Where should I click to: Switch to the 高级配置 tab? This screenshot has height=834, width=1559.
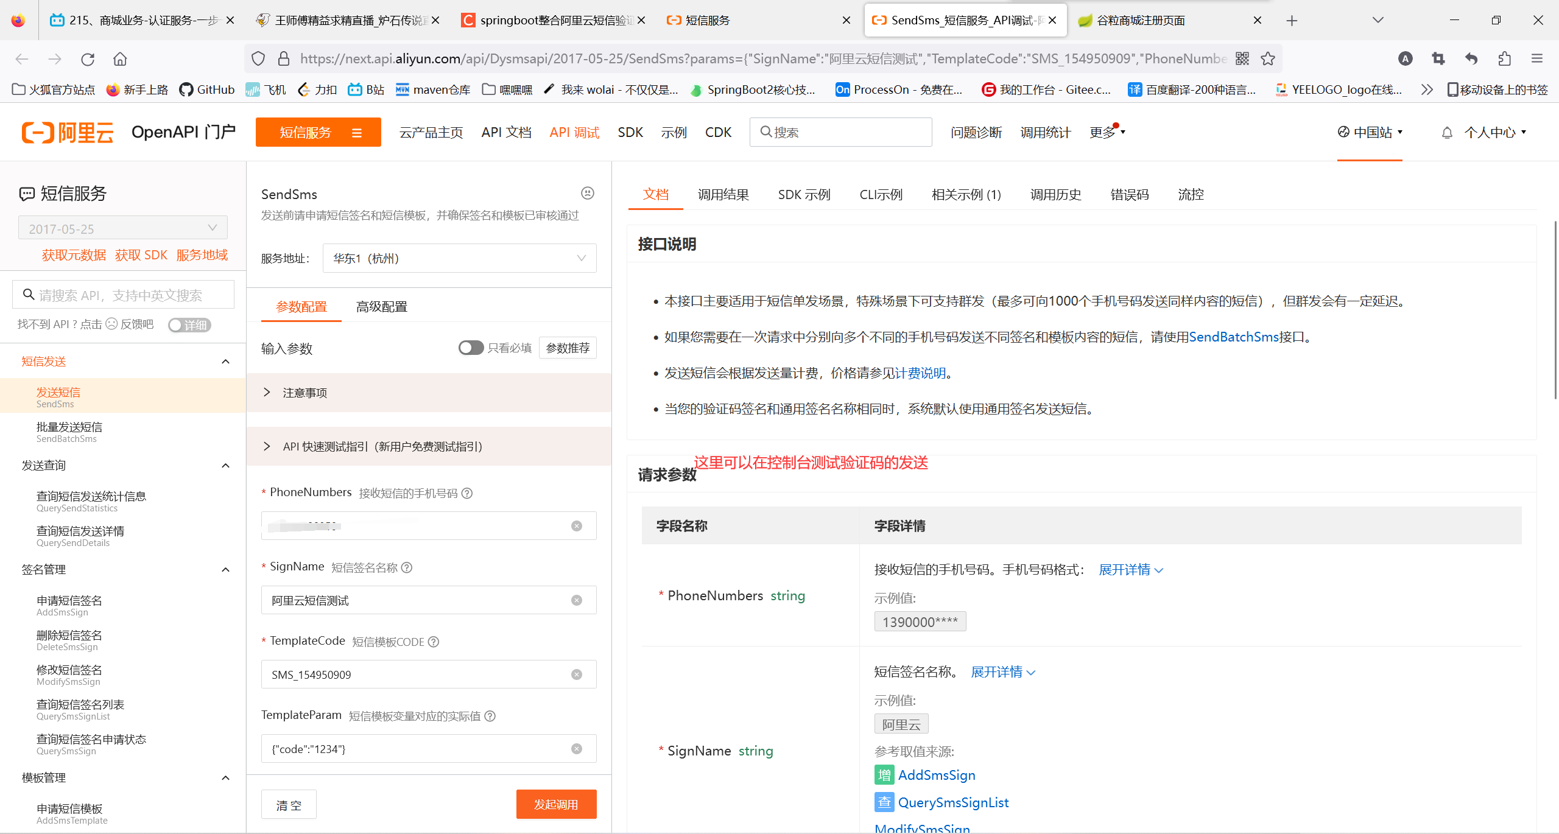pos(382,307)
